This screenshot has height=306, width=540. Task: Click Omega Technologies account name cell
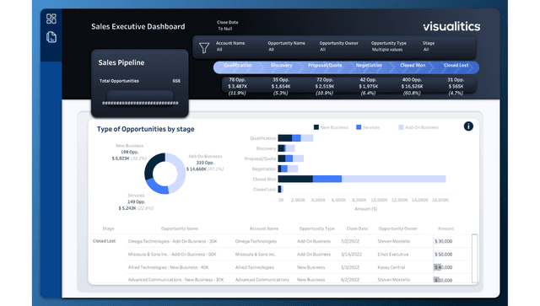pos(256,241)
